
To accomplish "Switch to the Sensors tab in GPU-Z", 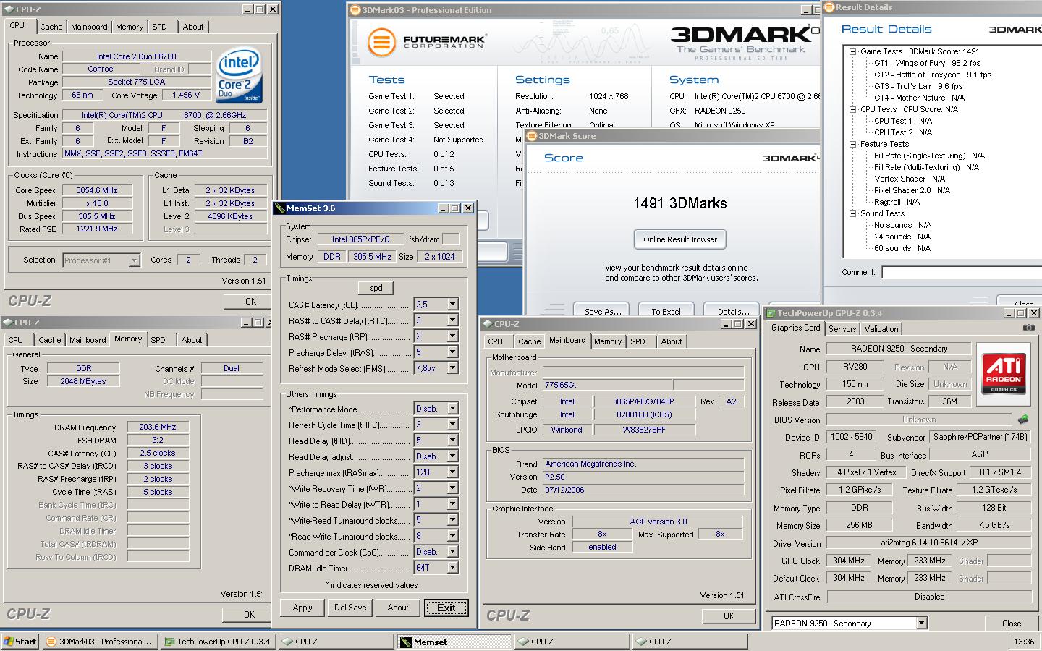I will 842,329.
